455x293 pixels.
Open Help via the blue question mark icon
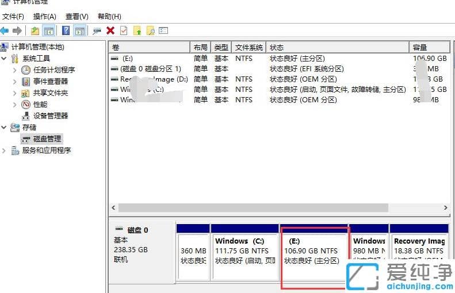click(66, 30)
